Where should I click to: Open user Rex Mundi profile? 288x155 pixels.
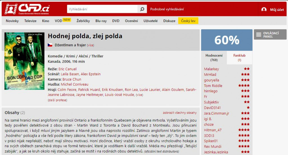(213, 146)
